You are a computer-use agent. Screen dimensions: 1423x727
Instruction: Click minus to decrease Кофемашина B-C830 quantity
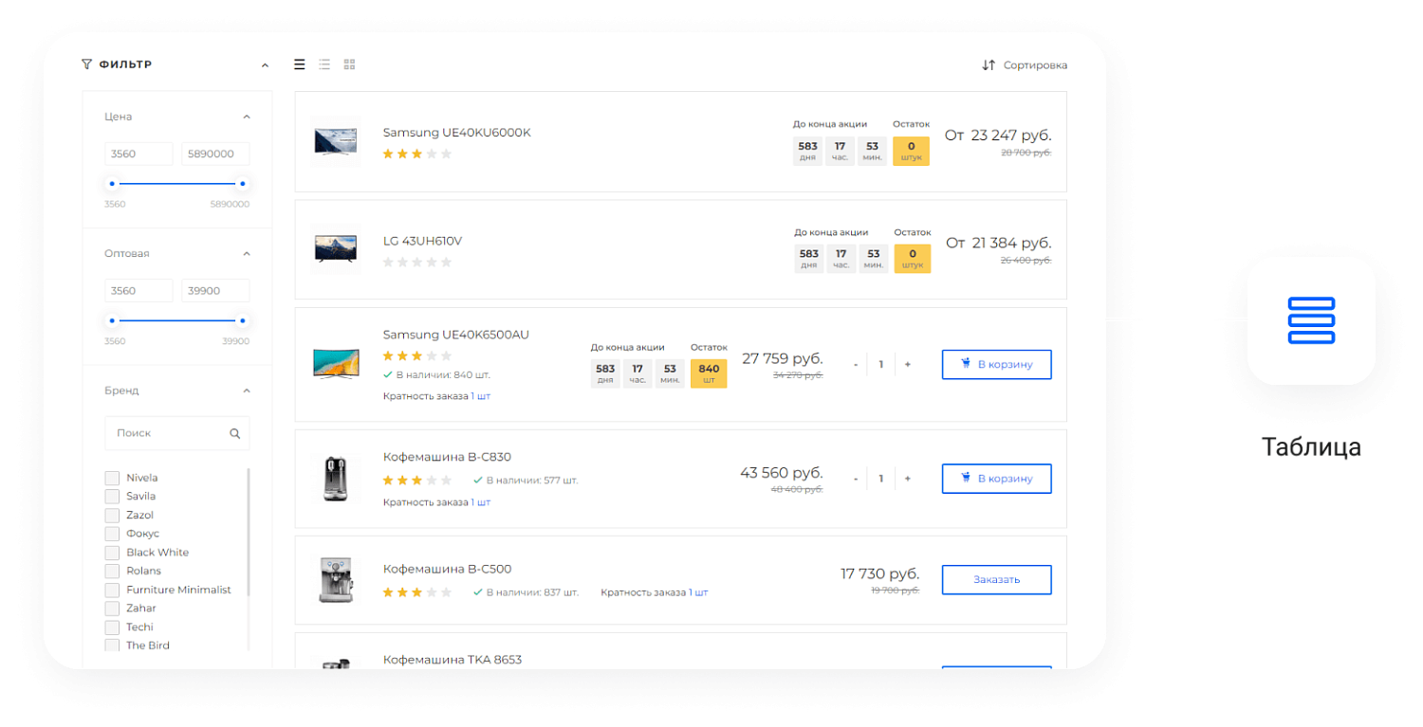856,479
